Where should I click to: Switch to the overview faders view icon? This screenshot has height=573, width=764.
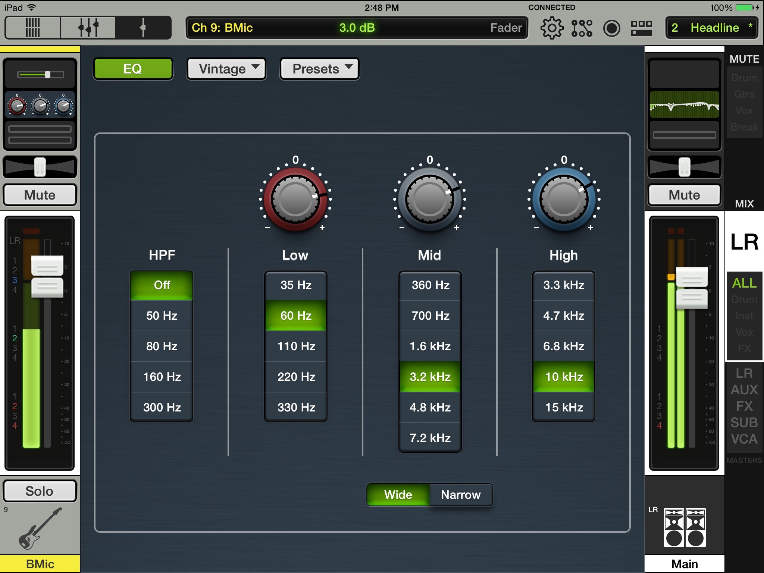pyautogui.click(x=32, y=28)
